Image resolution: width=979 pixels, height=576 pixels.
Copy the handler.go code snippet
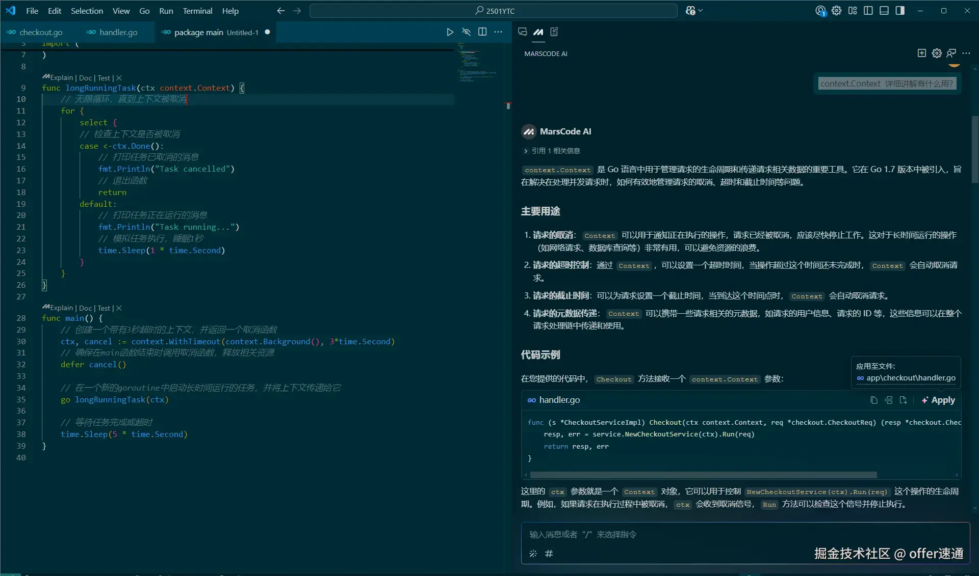pos(874,400)
